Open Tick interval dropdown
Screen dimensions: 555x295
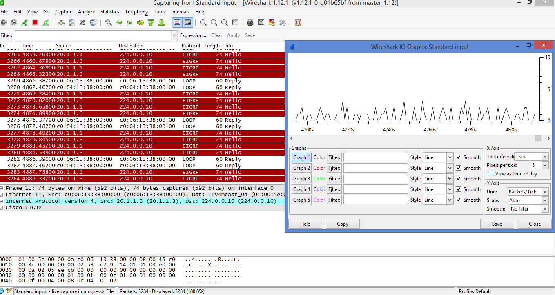tap(531, 157)
